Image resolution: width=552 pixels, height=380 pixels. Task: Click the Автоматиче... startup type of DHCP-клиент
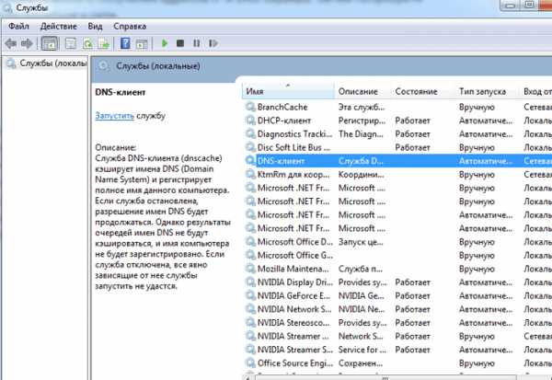point(486,121)
